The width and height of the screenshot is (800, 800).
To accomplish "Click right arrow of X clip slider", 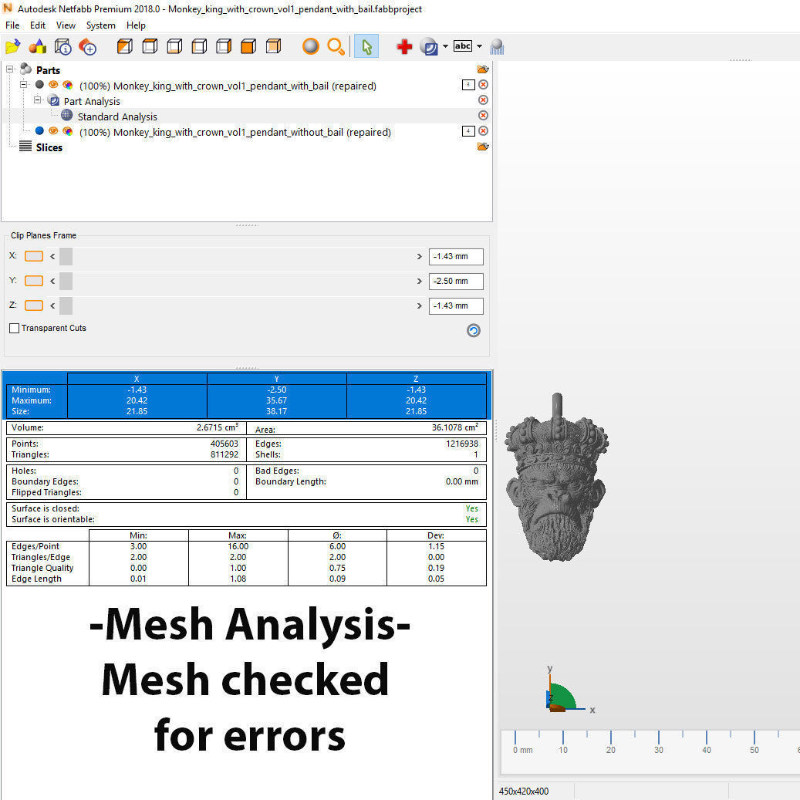I will click(x=420, y=257).
